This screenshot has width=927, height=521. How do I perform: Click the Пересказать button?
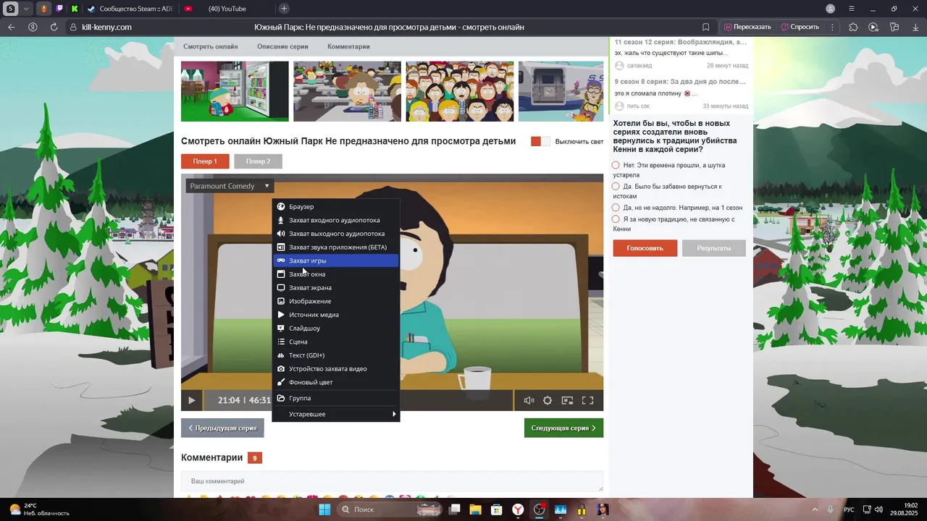[x=748, y=27]
